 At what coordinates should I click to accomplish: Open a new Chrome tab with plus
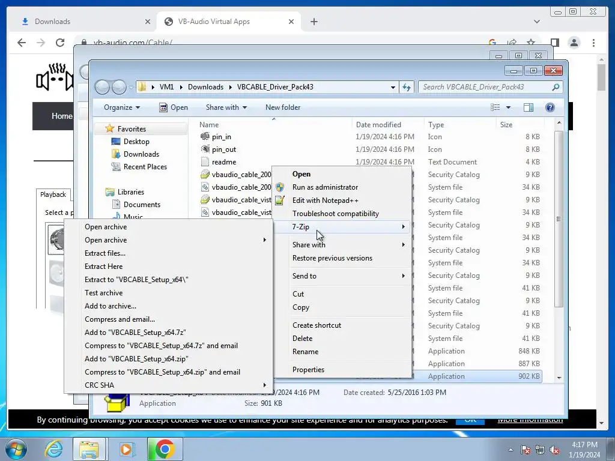[314, 22]
